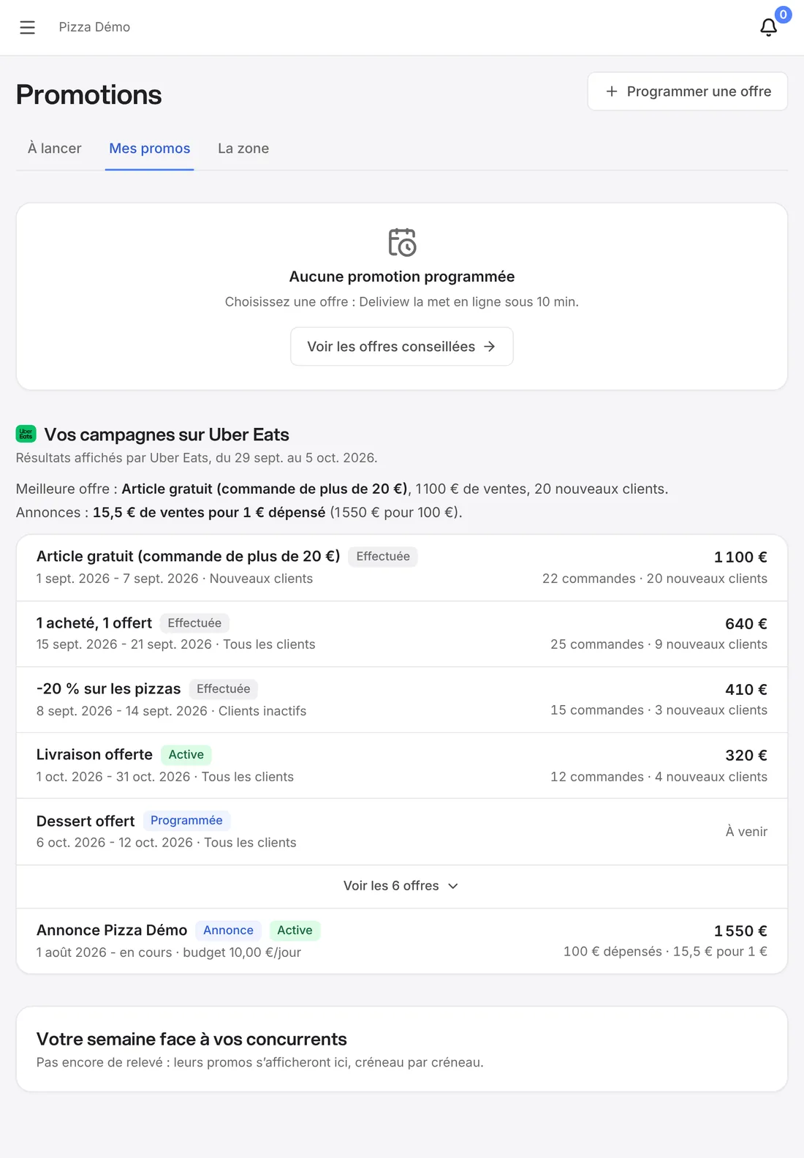Image resolution: width=804 pixels, height=1158 pixels.
Task: Click the Promotions page heading
Action: pos(89,95)
